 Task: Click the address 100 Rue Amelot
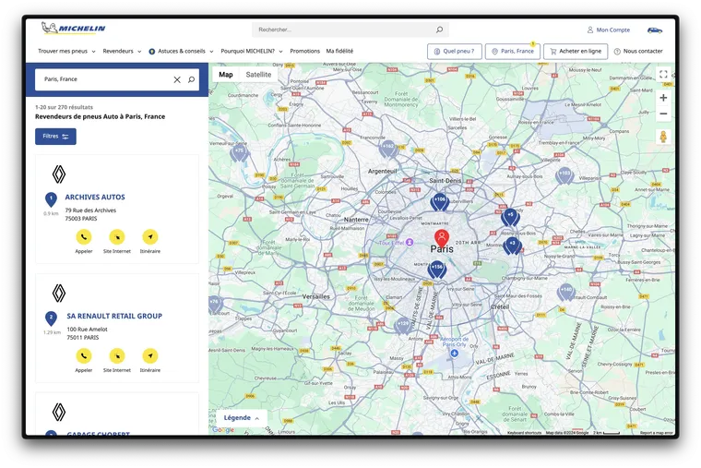tap(88, 330)
